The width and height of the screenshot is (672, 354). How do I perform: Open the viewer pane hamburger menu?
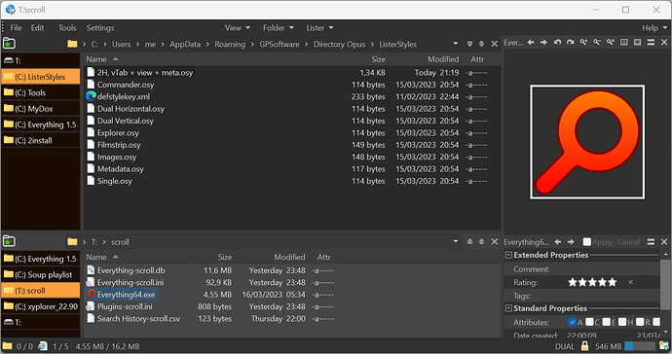tap(651, 43)
